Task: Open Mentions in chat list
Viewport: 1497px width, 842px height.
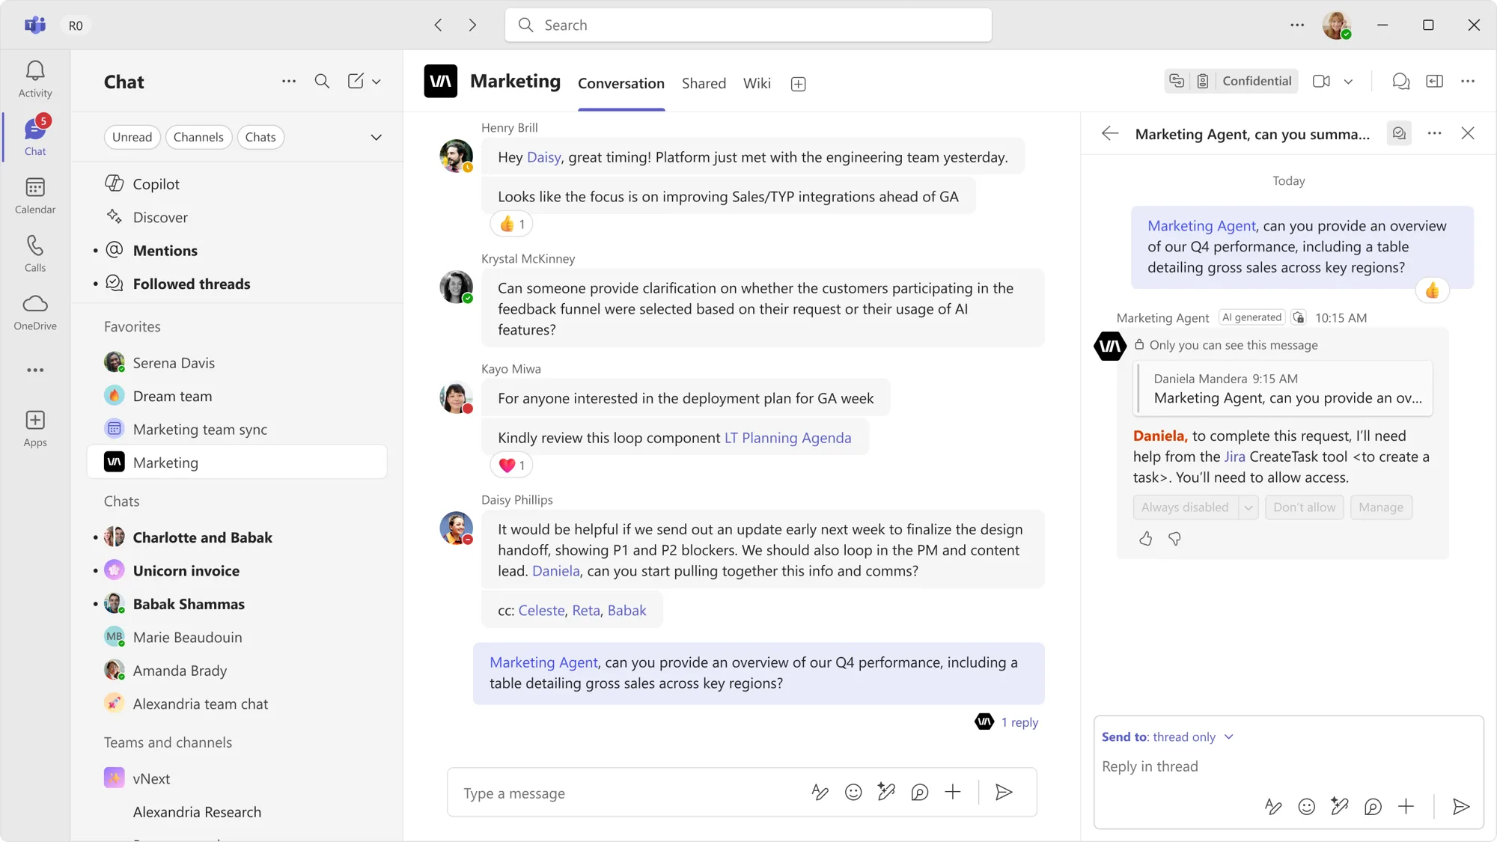Action: (237, 251)
